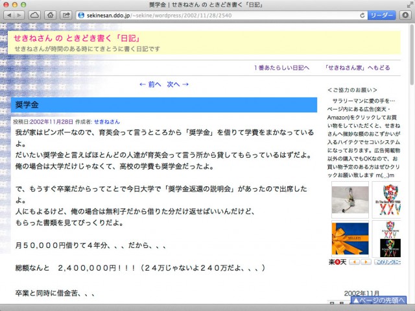This screenshot has width=415, height=311.
Task: Open the ← 前へ previous entry link
Action: point(150,84)
